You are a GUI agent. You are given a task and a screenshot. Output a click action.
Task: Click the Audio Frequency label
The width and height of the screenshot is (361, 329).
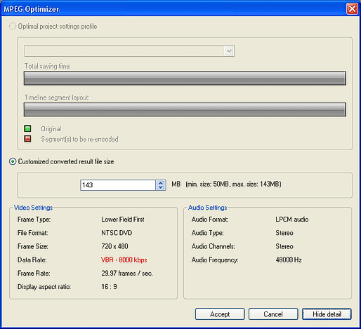215,260
